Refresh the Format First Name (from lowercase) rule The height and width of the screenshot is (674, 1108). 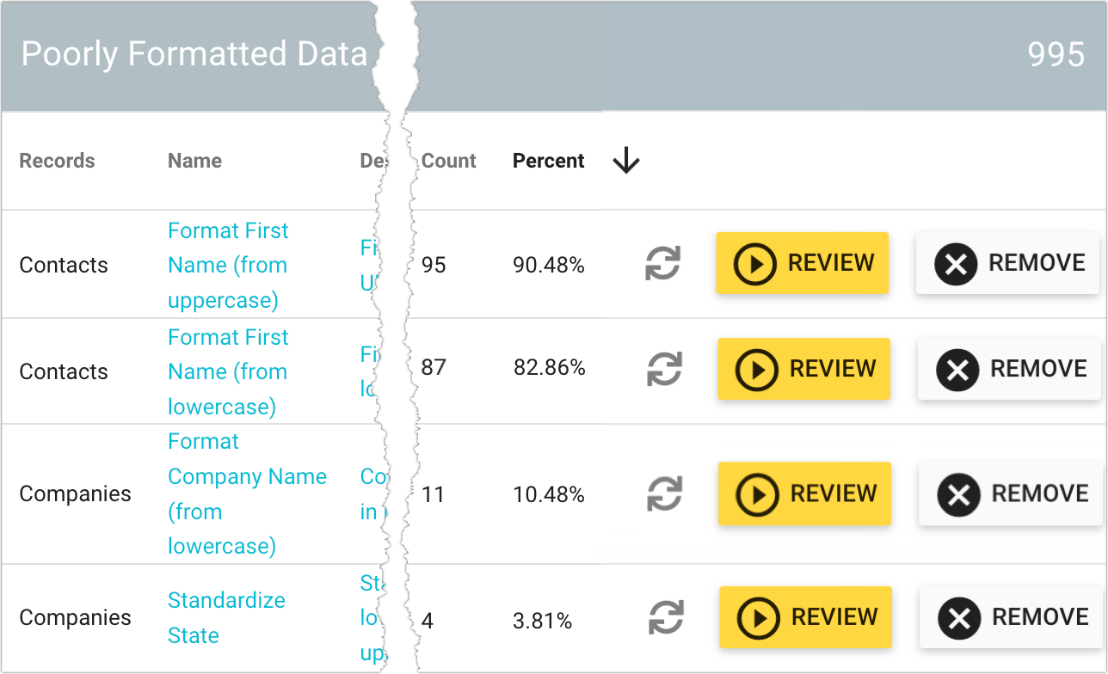tap(662, 369)
